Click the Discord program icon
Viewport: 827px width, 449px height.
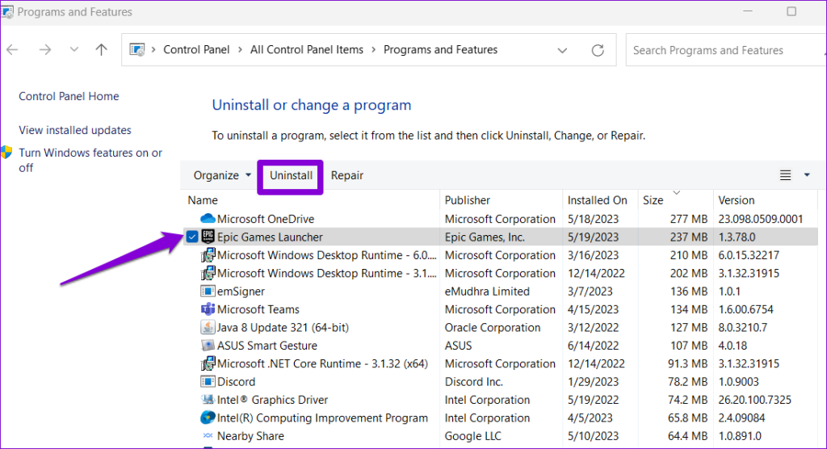coord(208,381)
